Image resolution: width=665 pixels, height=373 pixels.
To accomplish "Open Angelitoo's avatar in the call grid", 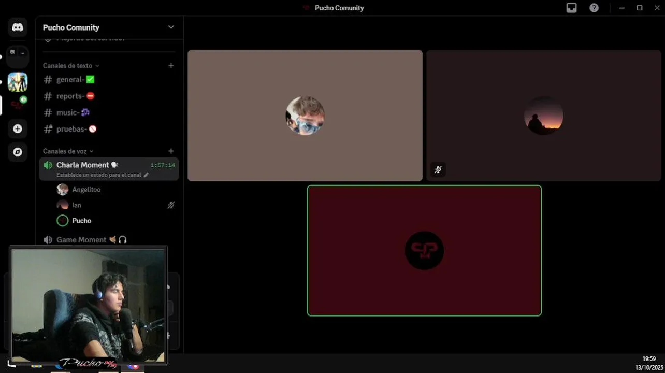I will click(x=305, y=116).
